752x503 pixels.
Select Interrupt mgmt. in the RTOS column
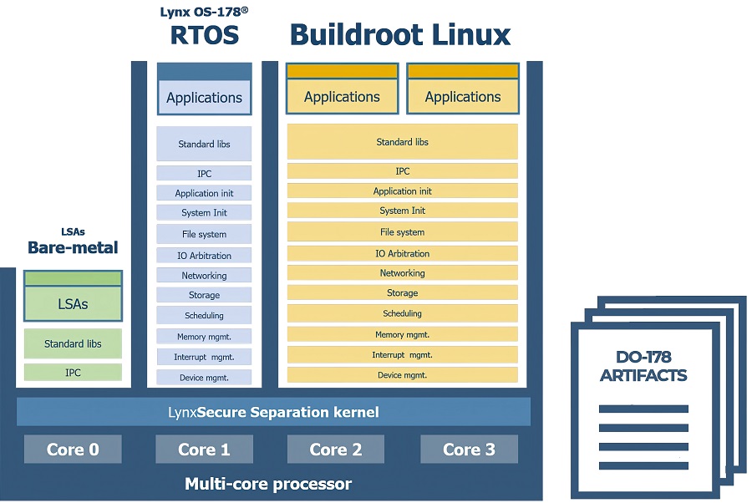[x=204, y=357]
